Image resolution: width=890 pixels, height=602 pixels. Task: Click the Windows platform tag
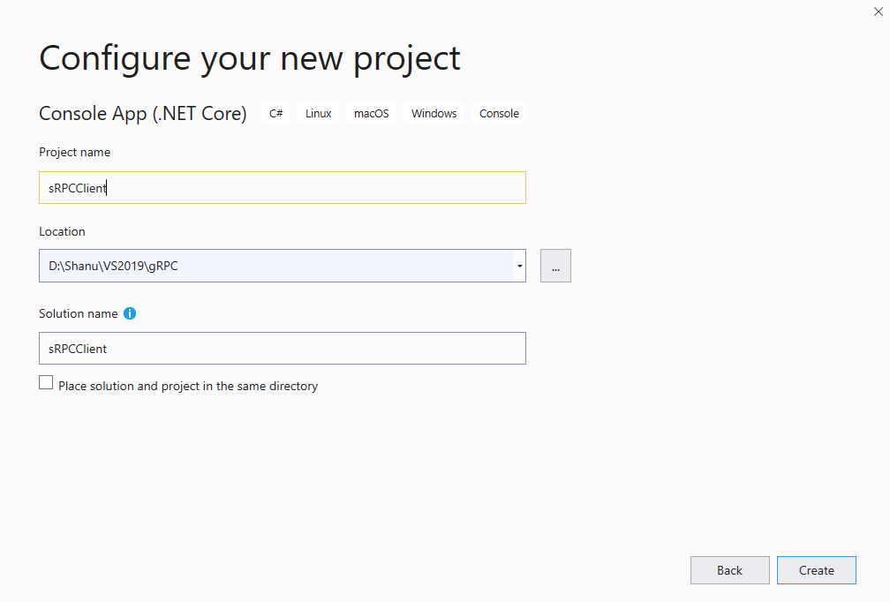point(434,114)
